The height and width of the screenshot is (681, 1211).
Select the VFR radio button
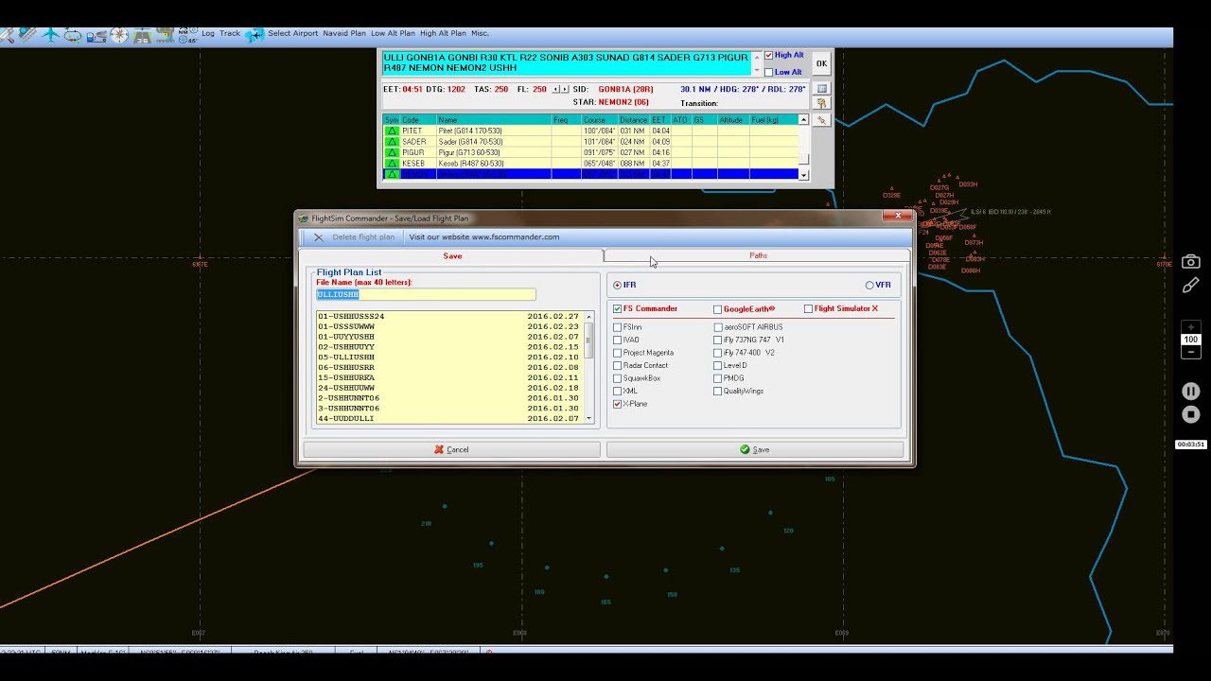pos(869,285)
